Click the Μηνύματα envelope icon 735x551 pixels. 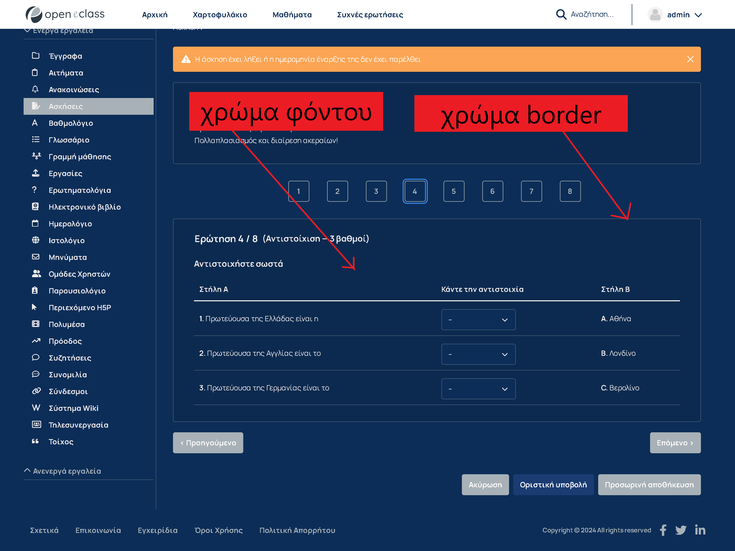(x=36, y=257)
